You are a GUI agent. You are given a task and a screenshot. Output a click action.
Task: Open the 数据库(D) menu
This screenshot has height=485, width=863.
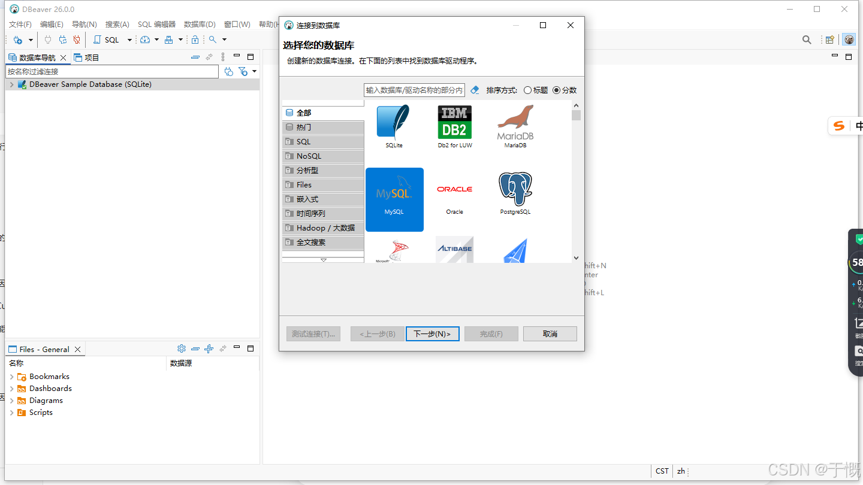[x=200, y=25]
